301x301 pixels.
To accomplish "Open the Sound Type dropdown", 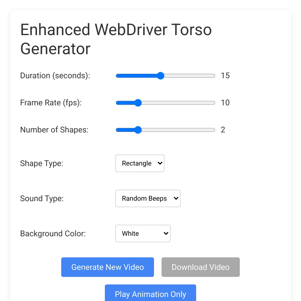I will (148, 198).
